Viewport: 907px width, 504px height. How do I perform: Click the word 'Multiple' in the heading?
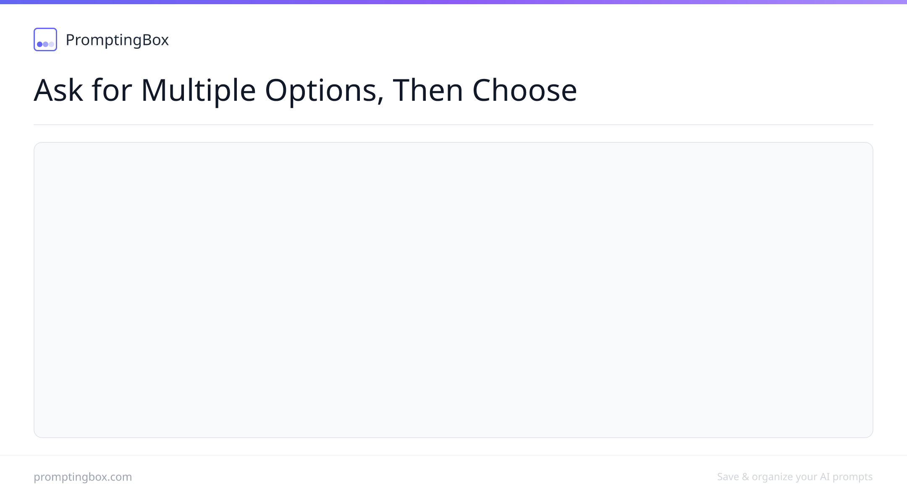[198, 91]
